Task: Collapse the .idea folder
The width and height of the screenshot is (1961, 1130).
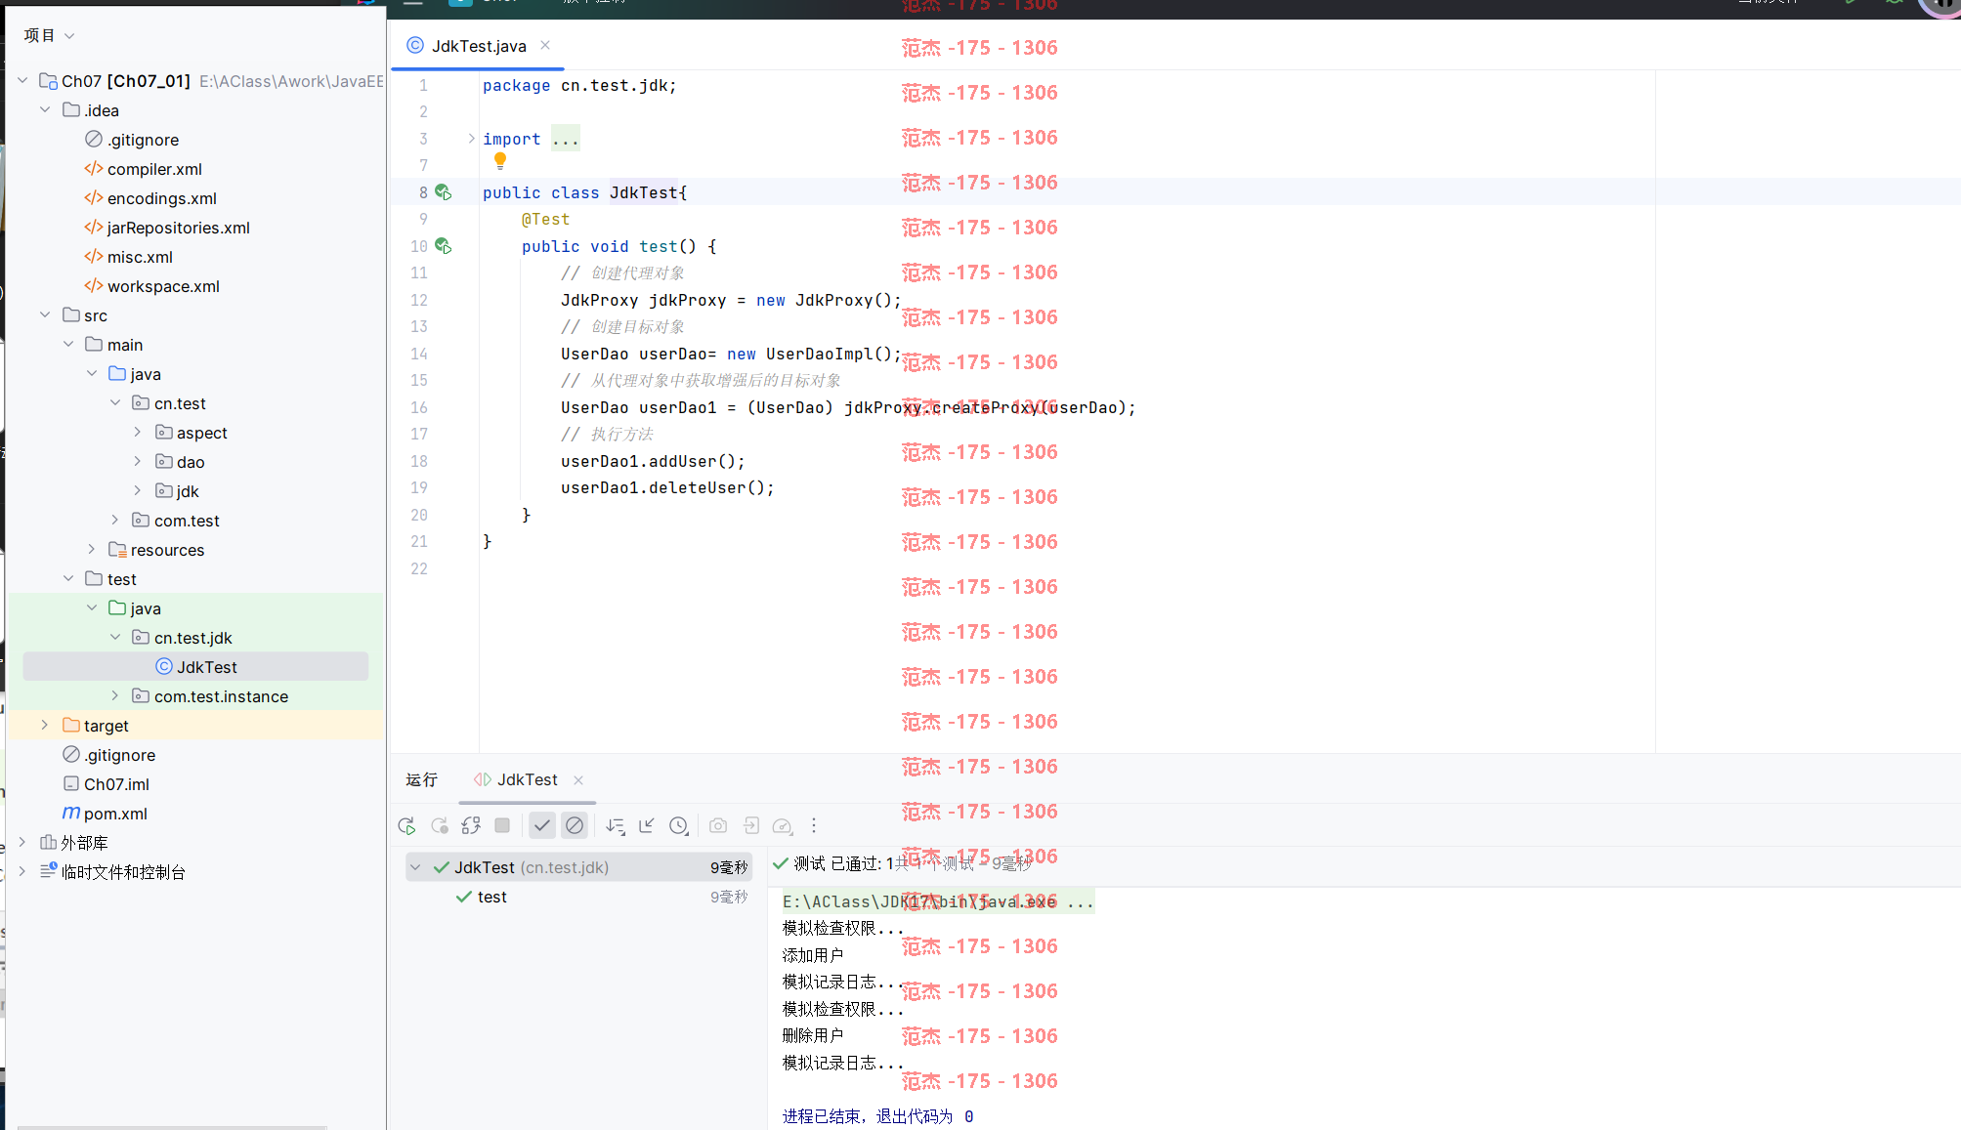Action: tap(45, 109)
